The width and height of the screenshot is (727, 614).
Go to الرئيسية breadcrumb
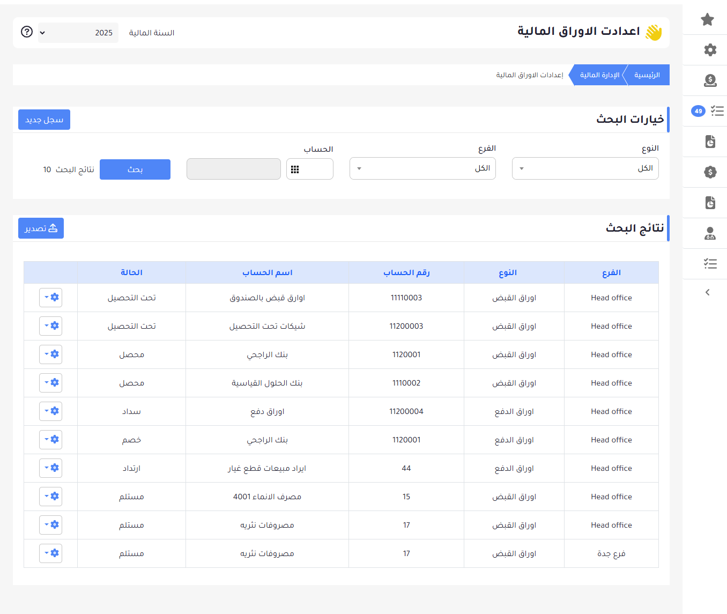pos(647,75)
